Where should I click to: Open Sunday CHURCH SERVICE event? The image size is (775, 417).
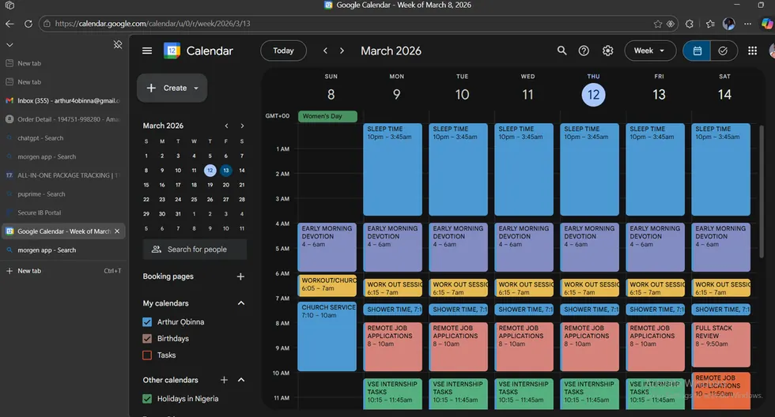point(327,336)
